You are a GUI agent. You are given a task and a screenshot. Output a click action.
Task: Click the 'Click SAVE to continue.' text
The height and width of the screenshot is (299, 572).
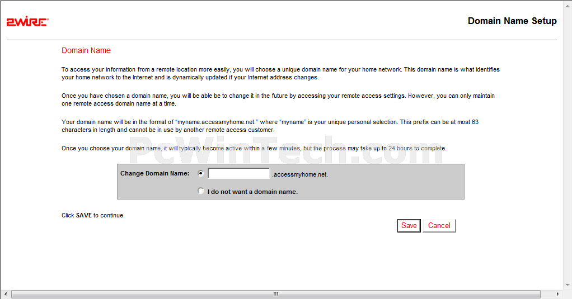[x=93, y=215]
